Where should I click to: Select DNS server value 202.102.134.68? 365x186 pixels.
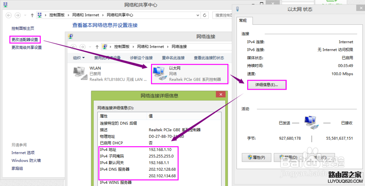[162, 176]
